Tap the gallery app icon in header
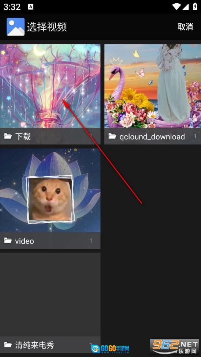 click(15, 27)
